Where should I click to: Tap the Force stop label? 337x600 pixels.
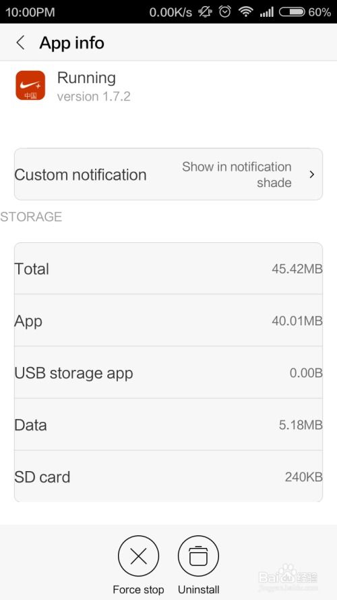click(138, 589)
